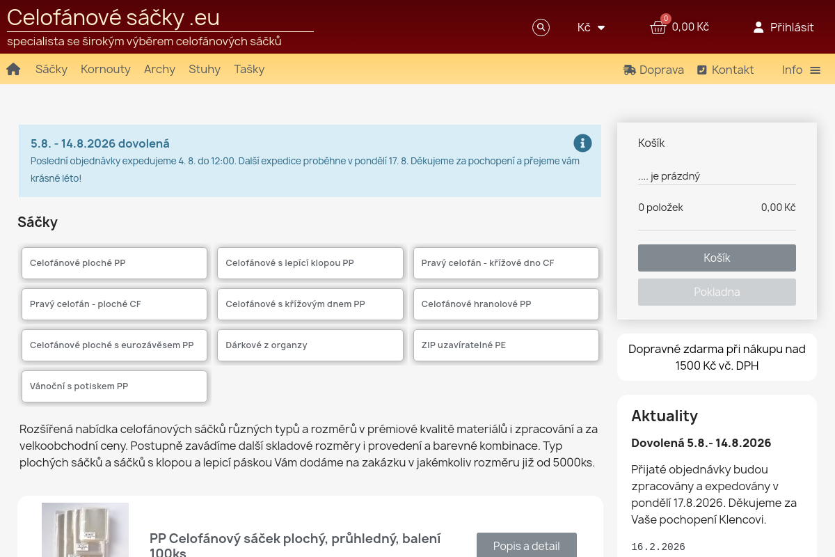835x557 pixels.
Task: Open Dárkové z organzy category
Action: [x=310, y=345]
